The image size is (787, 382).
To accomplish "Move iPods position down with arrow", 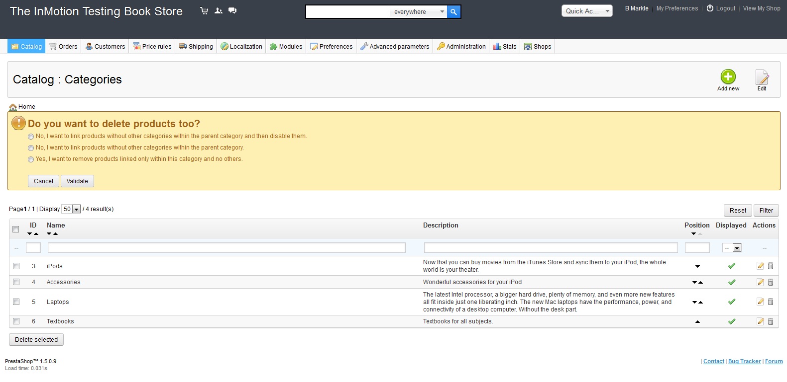I will [x=697, y=267].
